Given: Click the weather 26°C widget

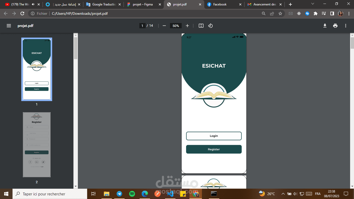Looking at the screenshot, I should pos(267,194).
